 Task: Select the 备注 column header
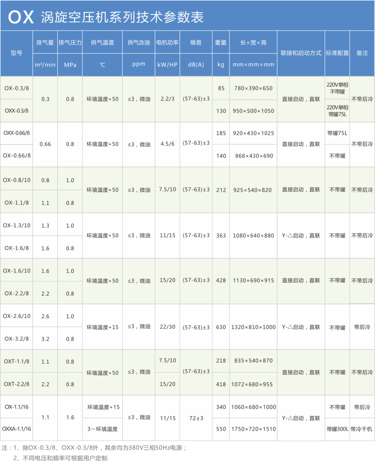pyautogui.click(x=362, y=53)
